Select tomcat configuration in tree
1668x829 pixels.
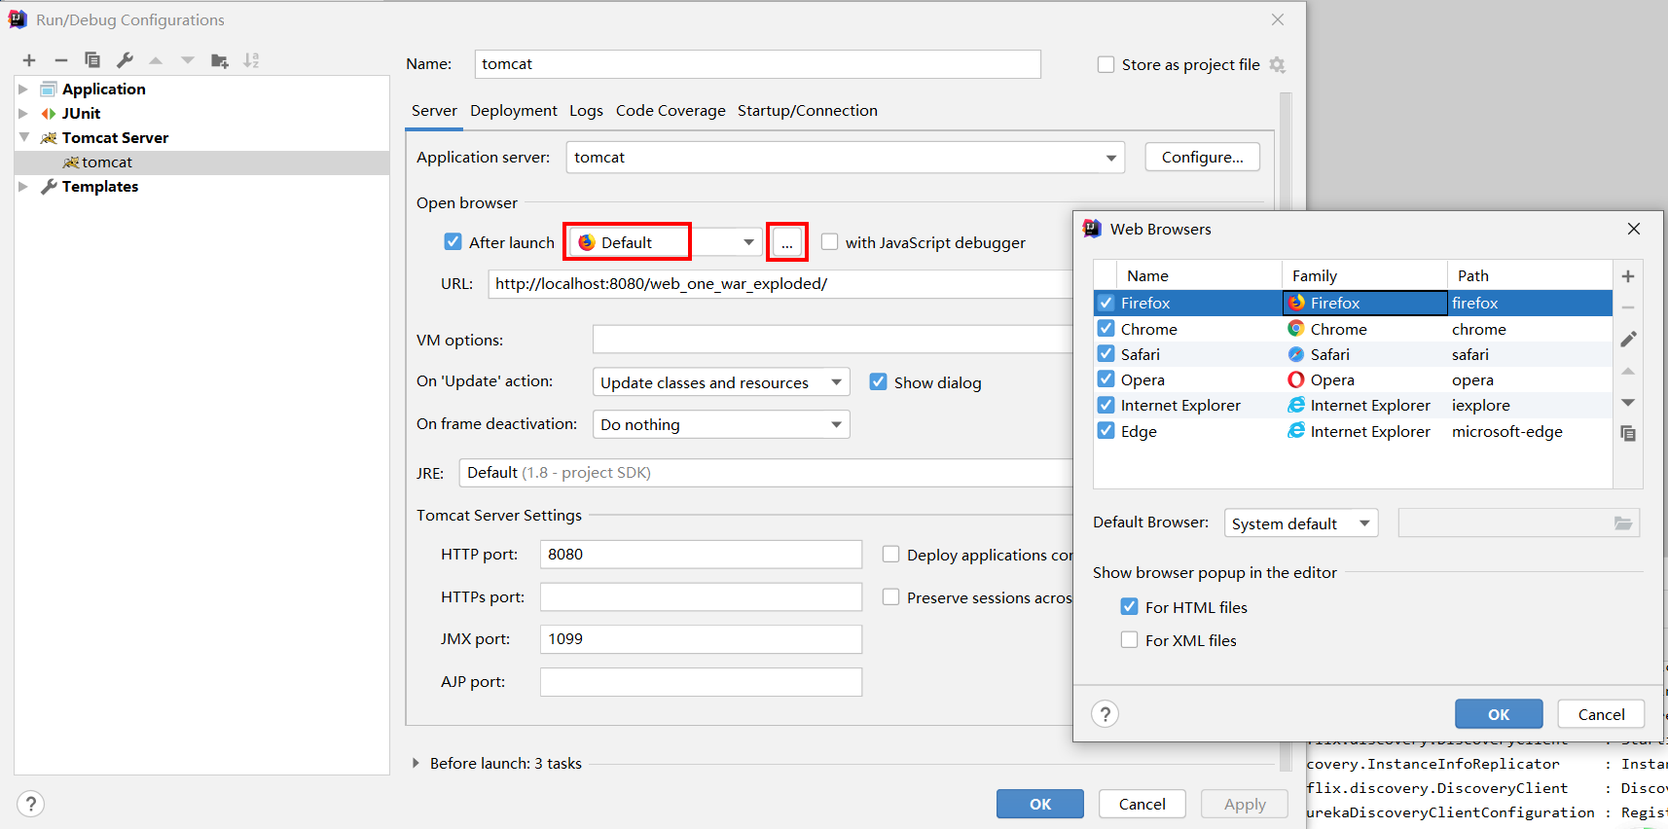[x=201, y=162]
